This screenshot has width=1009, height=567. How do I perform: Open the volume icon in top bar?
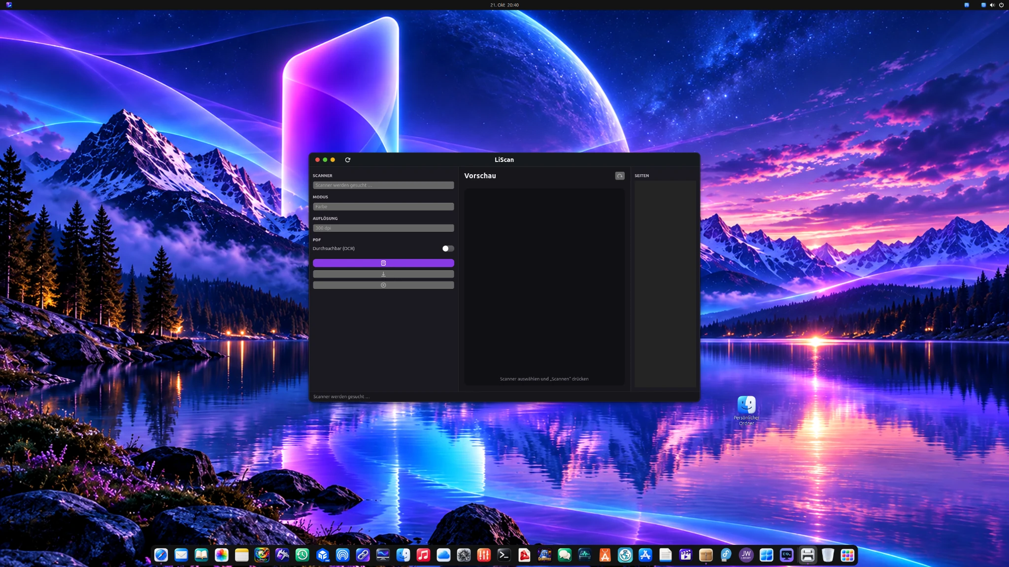[x=992, y=5]
